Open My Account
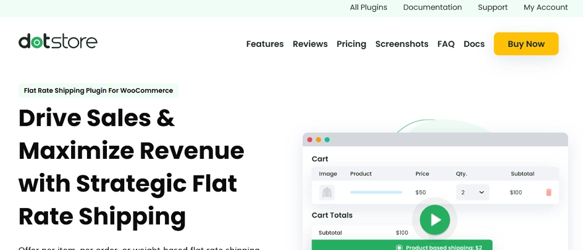583x250 pixels. tap(546, 7)
